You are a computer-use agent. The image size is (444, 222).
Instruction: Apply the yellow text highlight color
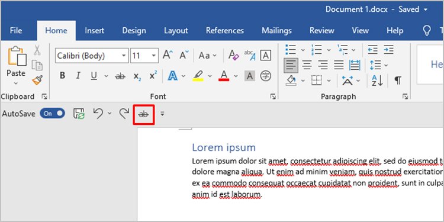click(198, 76)
